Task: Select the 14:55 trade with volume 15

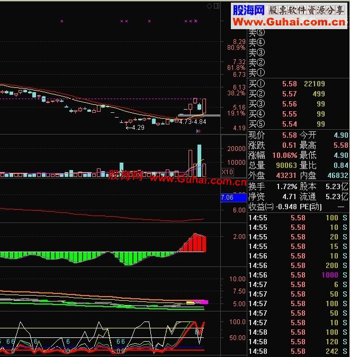Action: [298, 246]
